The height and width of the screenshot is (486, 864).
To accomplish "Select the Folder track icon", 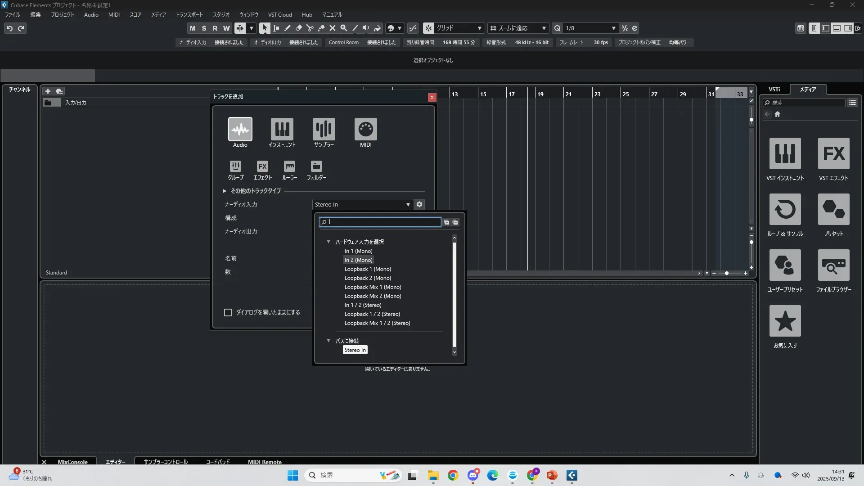I will pyautogui.click(x=316, y=166).
